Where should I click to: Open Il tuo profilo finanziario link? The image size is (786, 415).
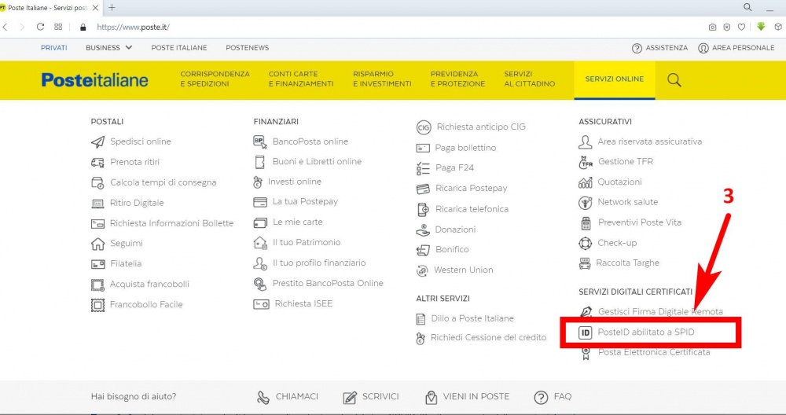[x=319, y=263]
